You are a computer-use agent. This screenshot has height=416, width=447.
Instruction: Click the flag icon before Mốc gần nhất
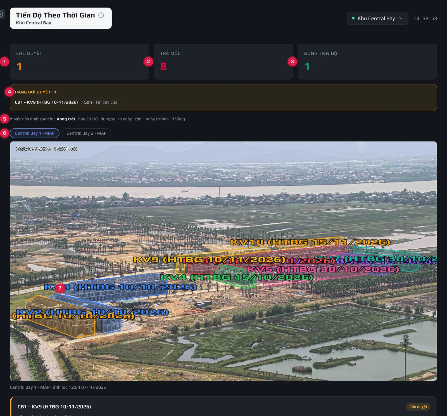click(11, 119)
